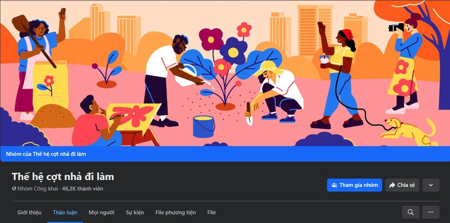450x223 pixels.
Task: Open the Mọi người tab
Action: pyautogui.click(x=101, y=212)
